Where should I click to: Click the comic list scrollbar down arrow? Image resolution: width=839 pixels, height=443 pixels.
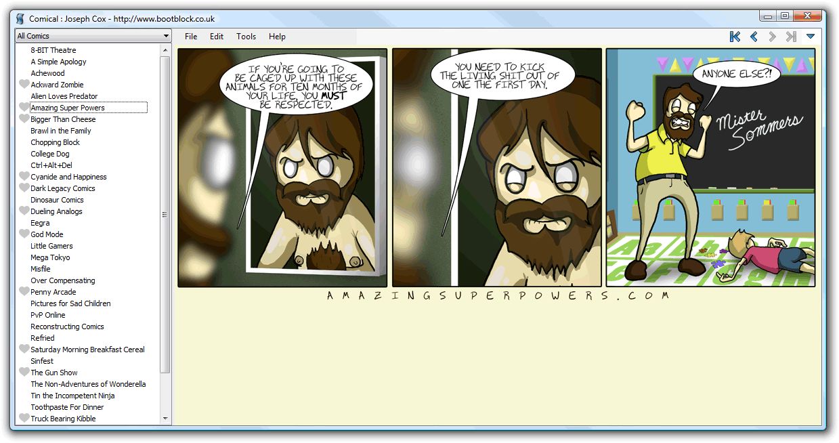(x=165, y=419)
